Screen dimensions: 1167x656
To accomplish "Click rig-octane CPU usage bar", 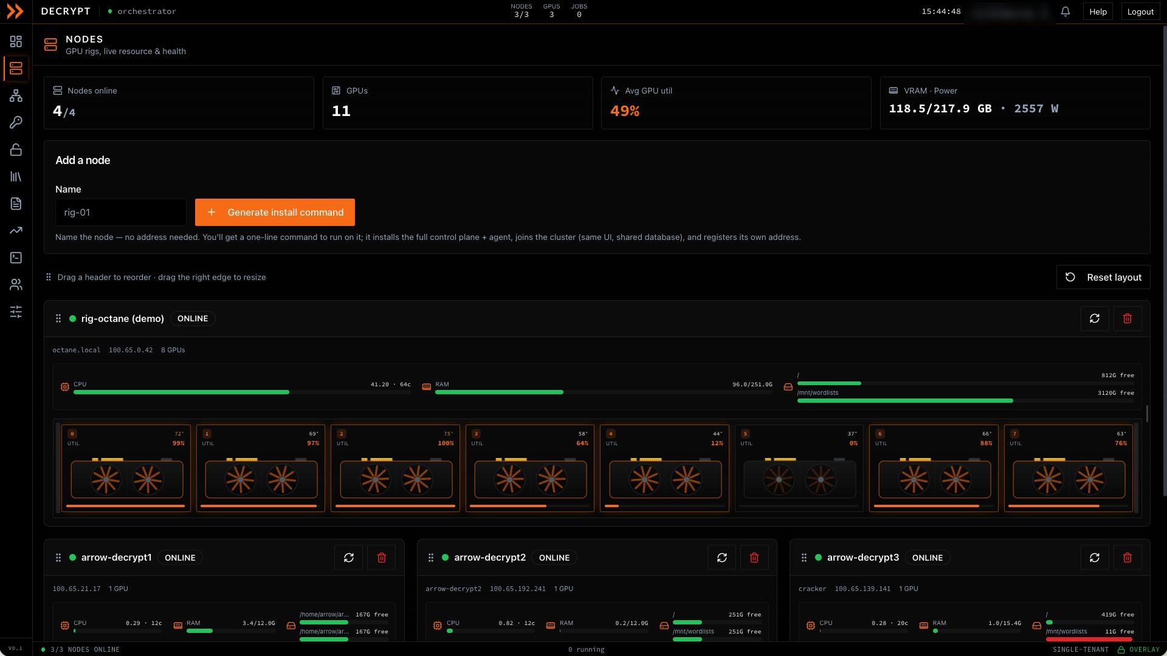I will point(242,392).
